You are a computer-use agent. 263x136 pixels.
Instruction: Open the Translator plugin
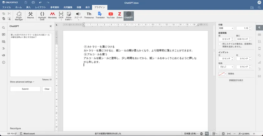tap(100, 16)
